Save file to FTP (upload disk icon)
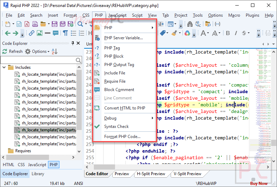Image resolution: width=277 pixels, height=187 pixels. click(71, 24)
